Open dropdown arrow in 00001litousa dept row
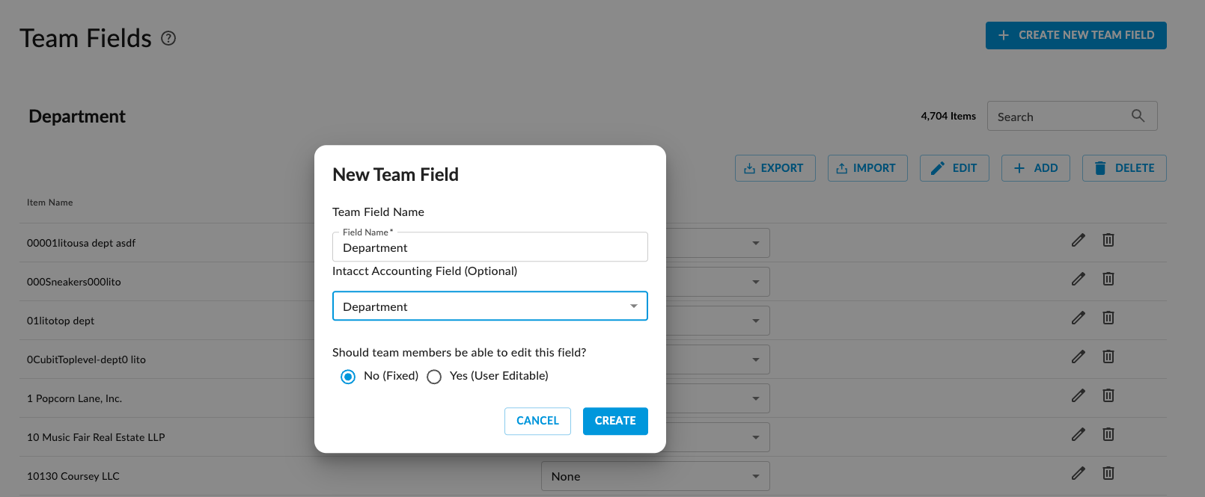 (x=755, y=243)
